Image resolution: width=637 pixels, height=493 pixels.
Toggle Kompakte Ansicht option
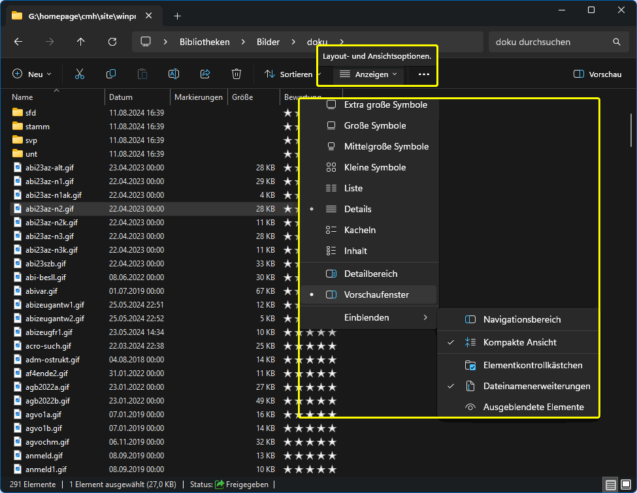(x=519, y=342)
